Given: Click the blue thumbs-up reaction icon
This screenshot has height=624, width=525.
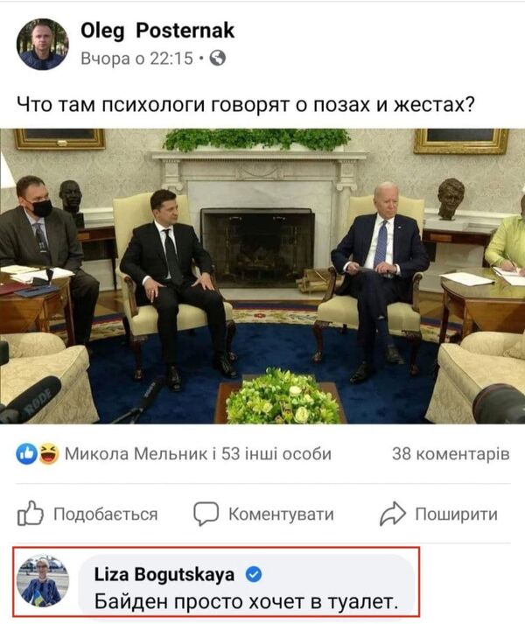Looking at the screenshot, I should [x=26, y=453].
